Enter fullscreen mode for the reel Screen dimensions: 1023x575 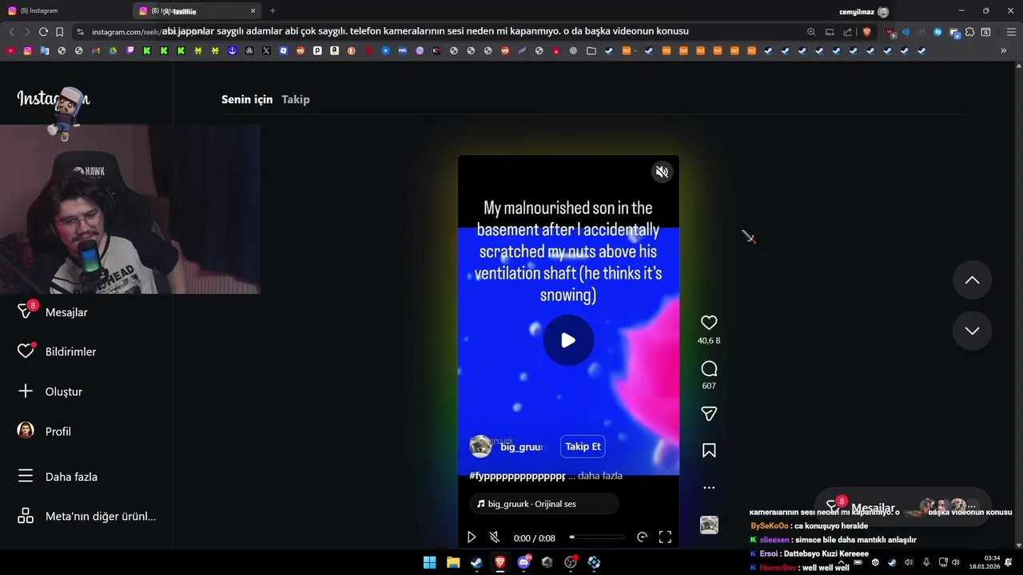pos(665,537)
